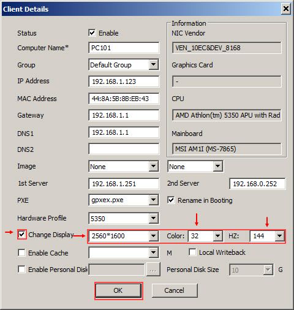The image size is (294, 310).
Task: Open the Hardware Profile 5350 dropdown
Action: (x=153, y=218)
